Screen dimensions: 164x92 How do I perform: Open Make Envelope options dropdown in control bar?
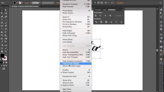coord(108,3)
